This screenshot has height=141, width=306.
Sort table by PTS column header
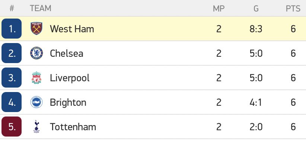(x=293, y=9)
